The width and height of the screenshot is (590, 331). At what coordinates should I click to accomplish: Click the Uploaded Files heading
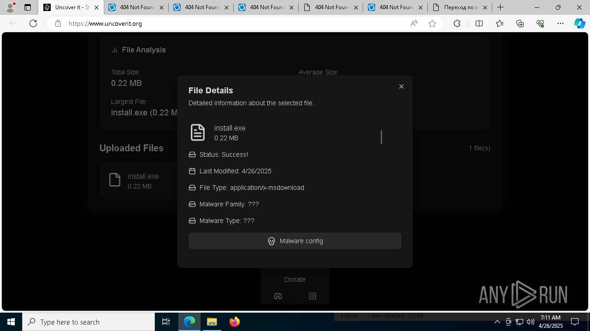tap(131, 148)
